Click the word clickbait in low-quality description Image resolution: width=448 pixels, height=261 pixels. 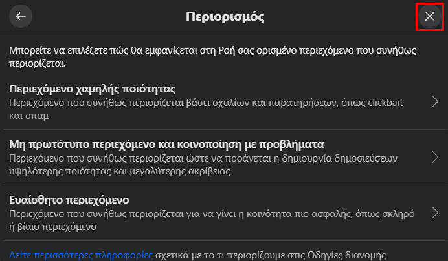pyautogui.click(x=385, y=103)
